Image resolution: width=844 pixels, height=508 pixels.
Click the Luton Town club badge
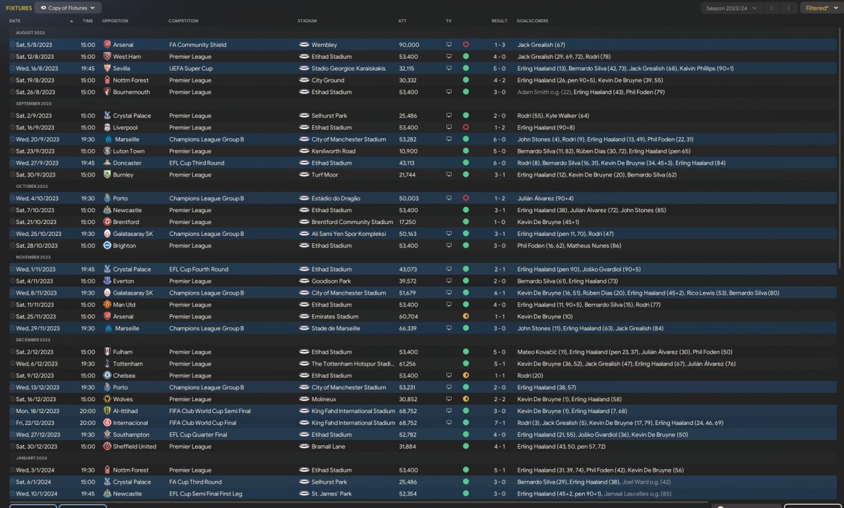107,152
